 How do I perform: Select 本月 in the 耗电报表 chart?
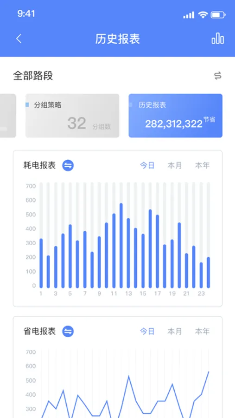[x=175, y=165]
